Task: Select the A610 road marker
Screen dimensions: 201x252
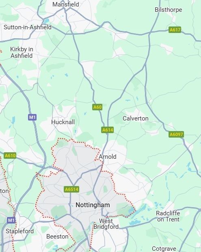Action: click(x=10, y=156)
